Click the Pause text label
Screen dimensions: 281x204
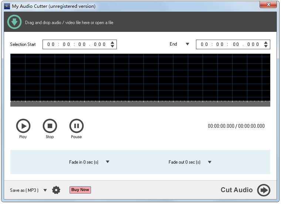(x=76, y=137)
